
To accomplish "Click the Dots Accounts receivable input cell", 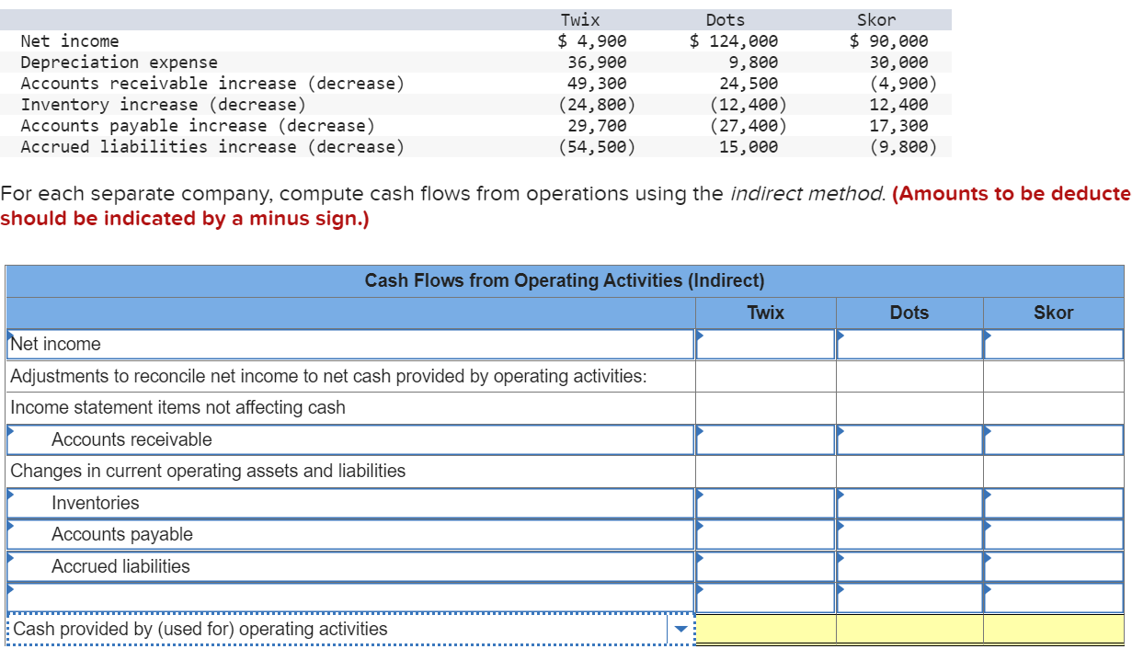I will point(909,439).
